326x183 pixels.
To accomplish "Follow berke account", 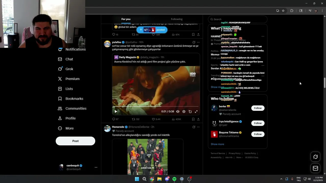I will pyautogui.click(x=258, y=108).
